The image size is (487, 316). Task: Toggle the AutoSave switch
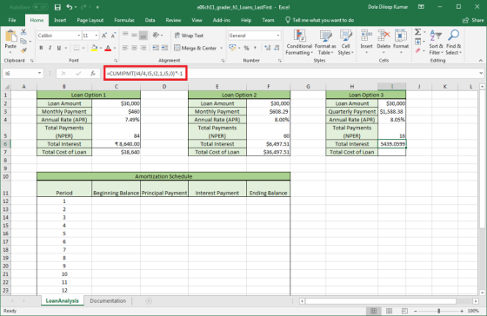pyautogui.click(x=40, y=7)
